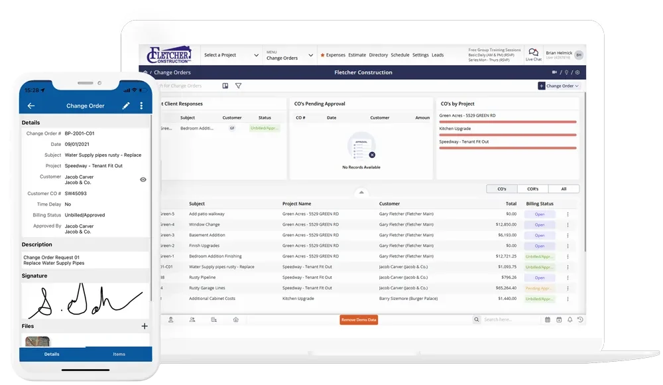Open the Change Order action dropdown at top right
The height and width of the screenshot is (385, 663).
[560, 86]
